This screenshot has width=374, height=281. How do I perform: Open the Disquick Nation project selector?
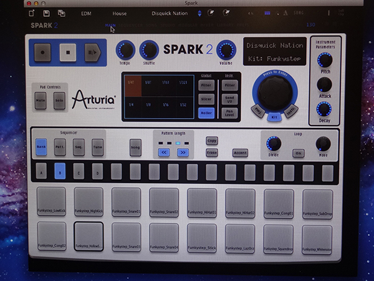coord(170,13)
